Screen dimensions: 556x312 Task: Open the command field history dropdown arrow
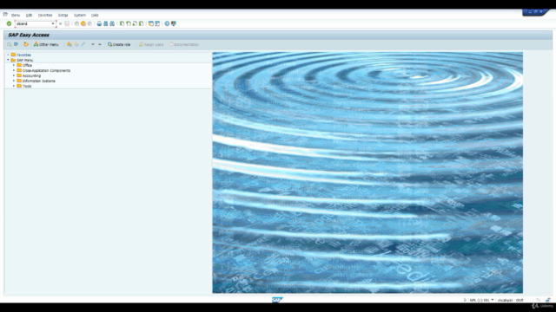(53, 23)
